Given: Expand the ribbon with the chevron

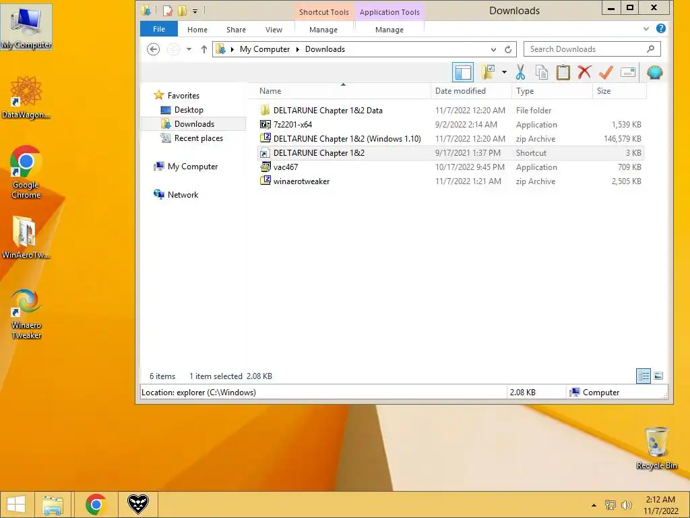Looking at the screenshot, I should pyautogui.click(x=646, y=29).
